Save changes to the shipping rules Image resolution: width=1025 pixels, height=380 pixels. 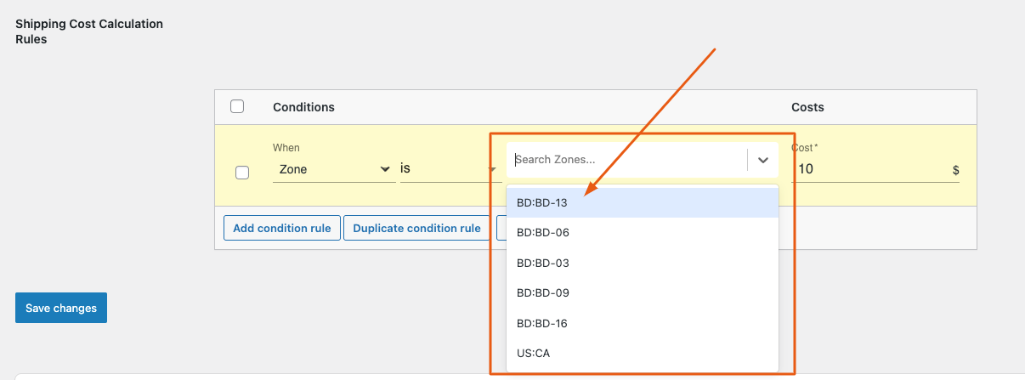coord(61,308)
